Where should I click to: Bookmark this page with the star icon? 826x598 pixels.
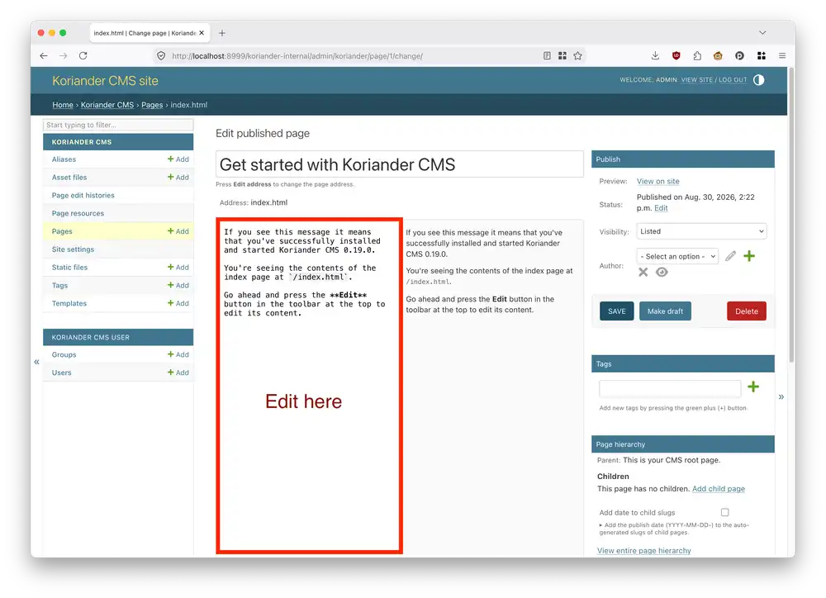[578, 56]
